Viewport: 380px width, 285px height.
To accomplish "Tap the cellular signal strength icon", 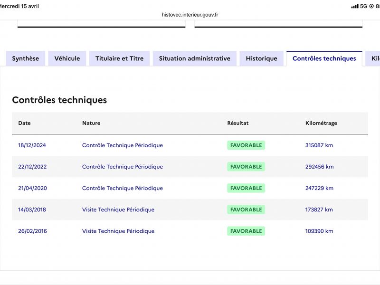I will coord(355,6).
